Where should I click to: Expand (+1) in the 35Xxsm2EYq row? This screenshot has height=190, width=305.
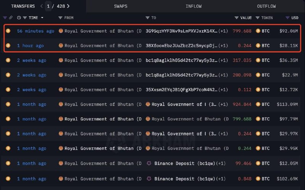click(x=223, y=89)
